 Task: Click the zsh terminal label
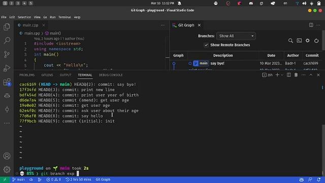[267, 75]
